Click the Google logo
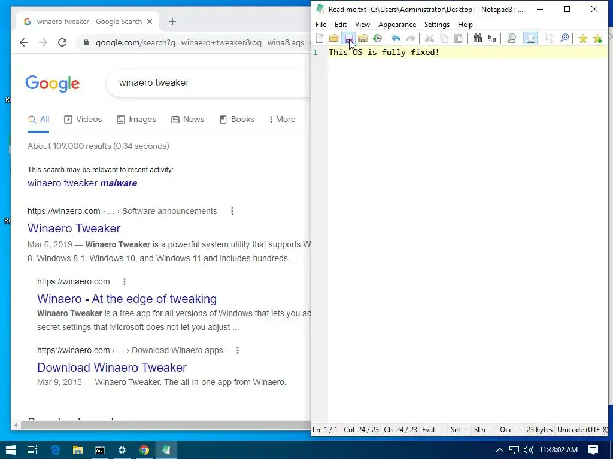Viewport: 613px width, 459px height. point(53,84)
